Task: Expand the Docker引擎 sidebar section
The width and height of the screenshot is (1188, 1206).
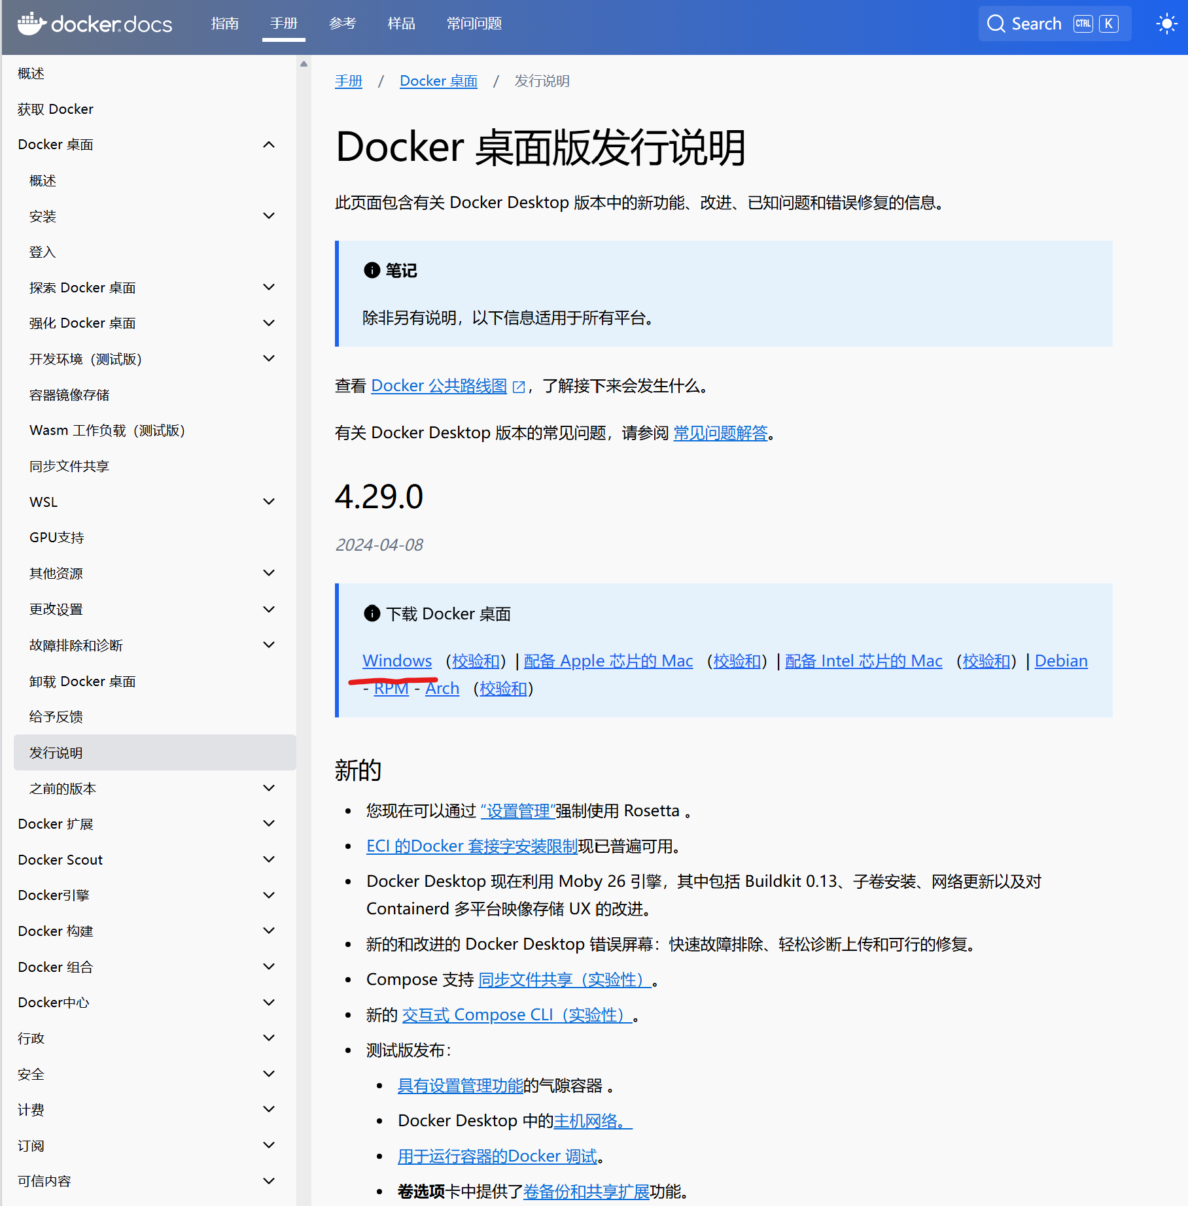Action: pyautogui.click(x=269, y=895)
